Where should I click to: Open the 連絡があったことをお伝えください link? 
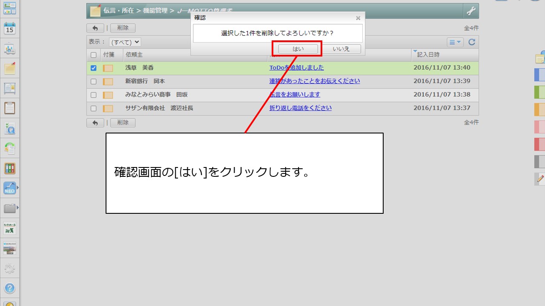[315, 81]
